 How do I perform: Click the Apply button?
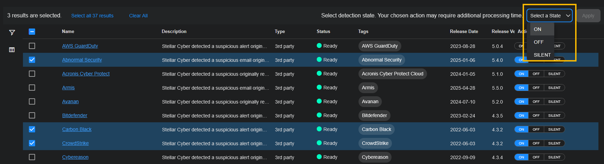click(x=588, y=16)
